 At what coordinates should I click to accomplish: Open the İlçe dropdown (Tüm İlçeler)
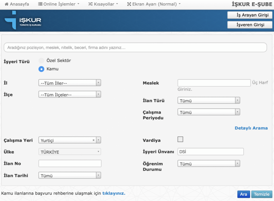[x=70, y=95]
